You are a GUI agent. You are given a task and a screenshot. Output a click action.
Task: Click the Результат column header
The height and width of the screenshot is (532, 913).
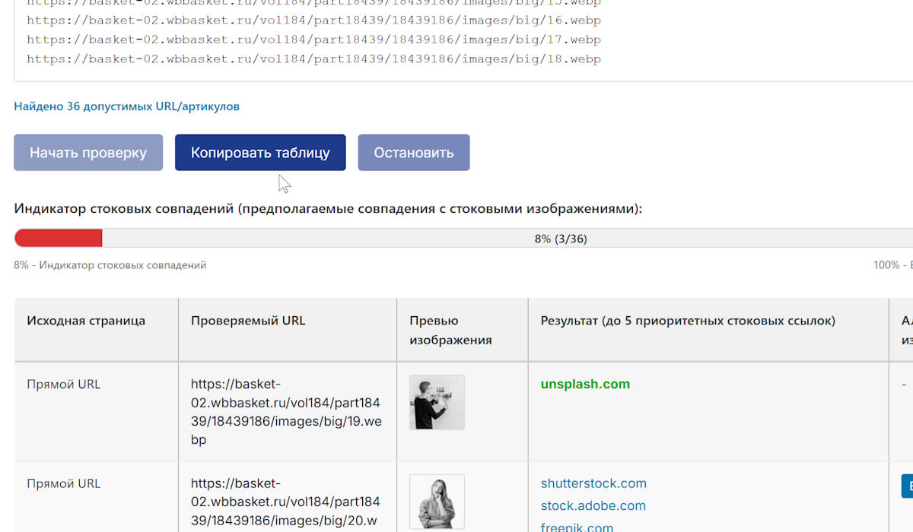point(688,321)
